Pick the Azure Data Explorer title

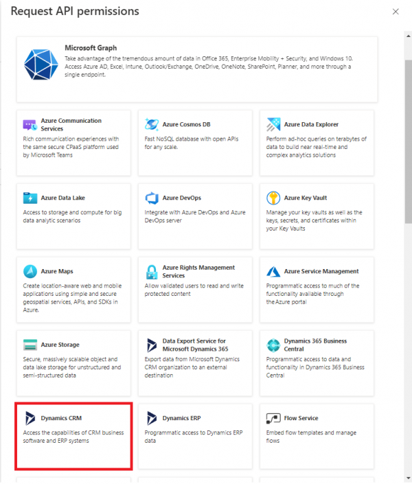311,124
